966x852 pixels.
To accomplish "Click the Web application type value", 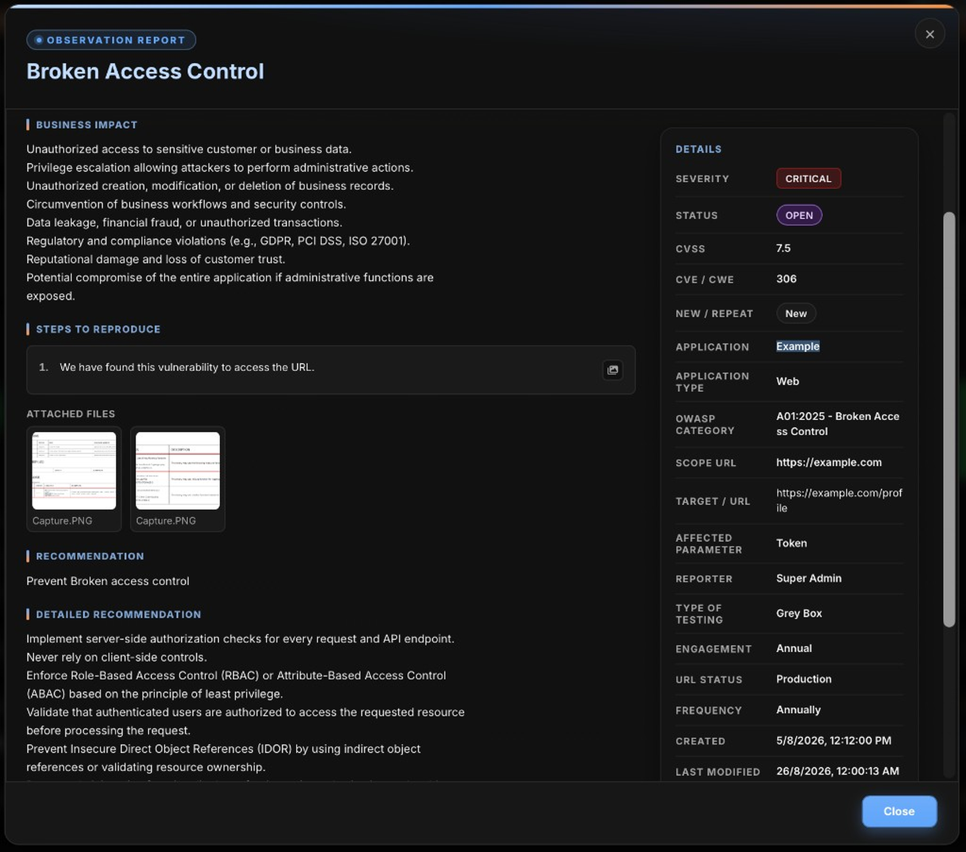I will tap(787, 381).
